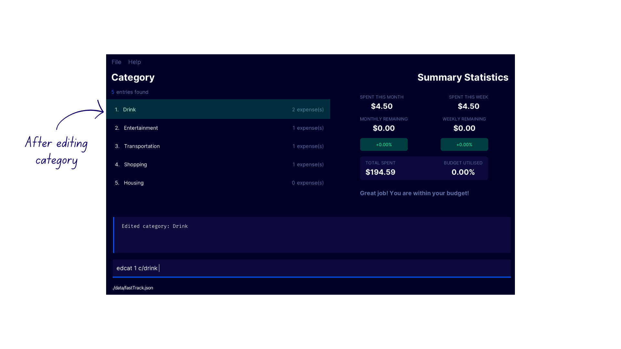Open the File menu
The height and width of the screenshot is (349, 621).
tap(116, 62)
